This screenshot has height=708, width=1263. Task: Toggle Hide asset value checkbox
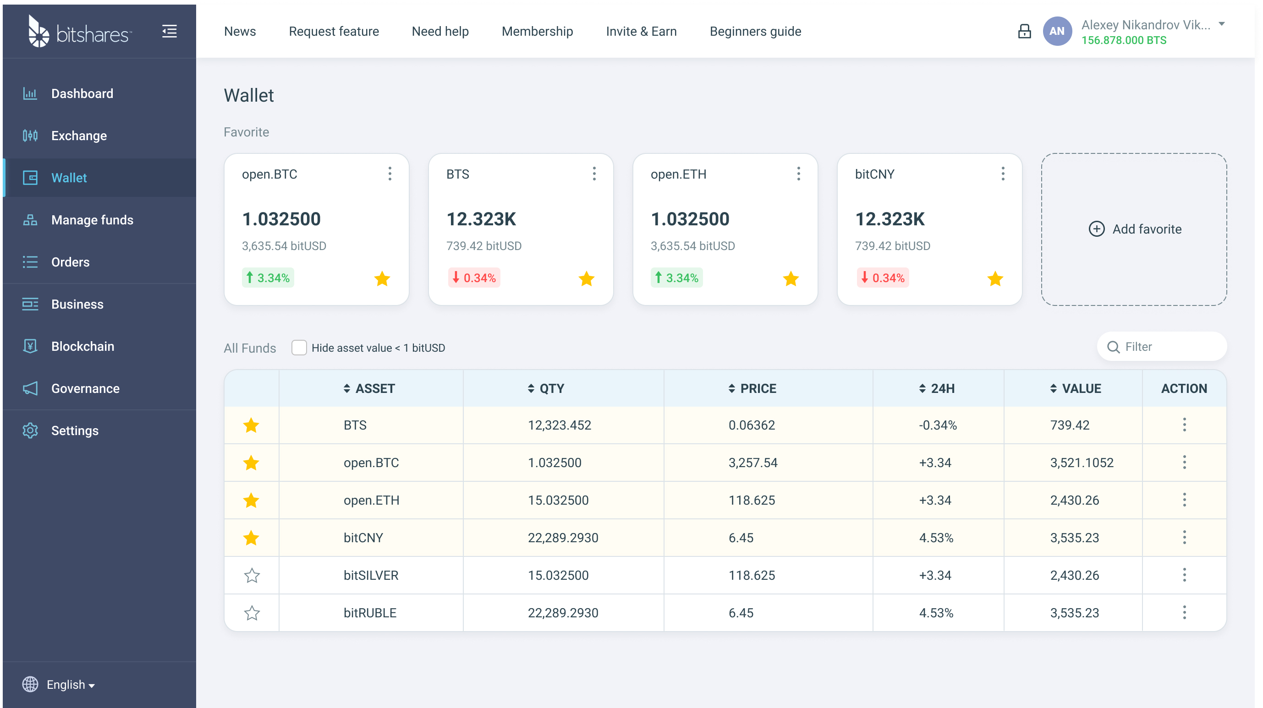click(299, 348)
